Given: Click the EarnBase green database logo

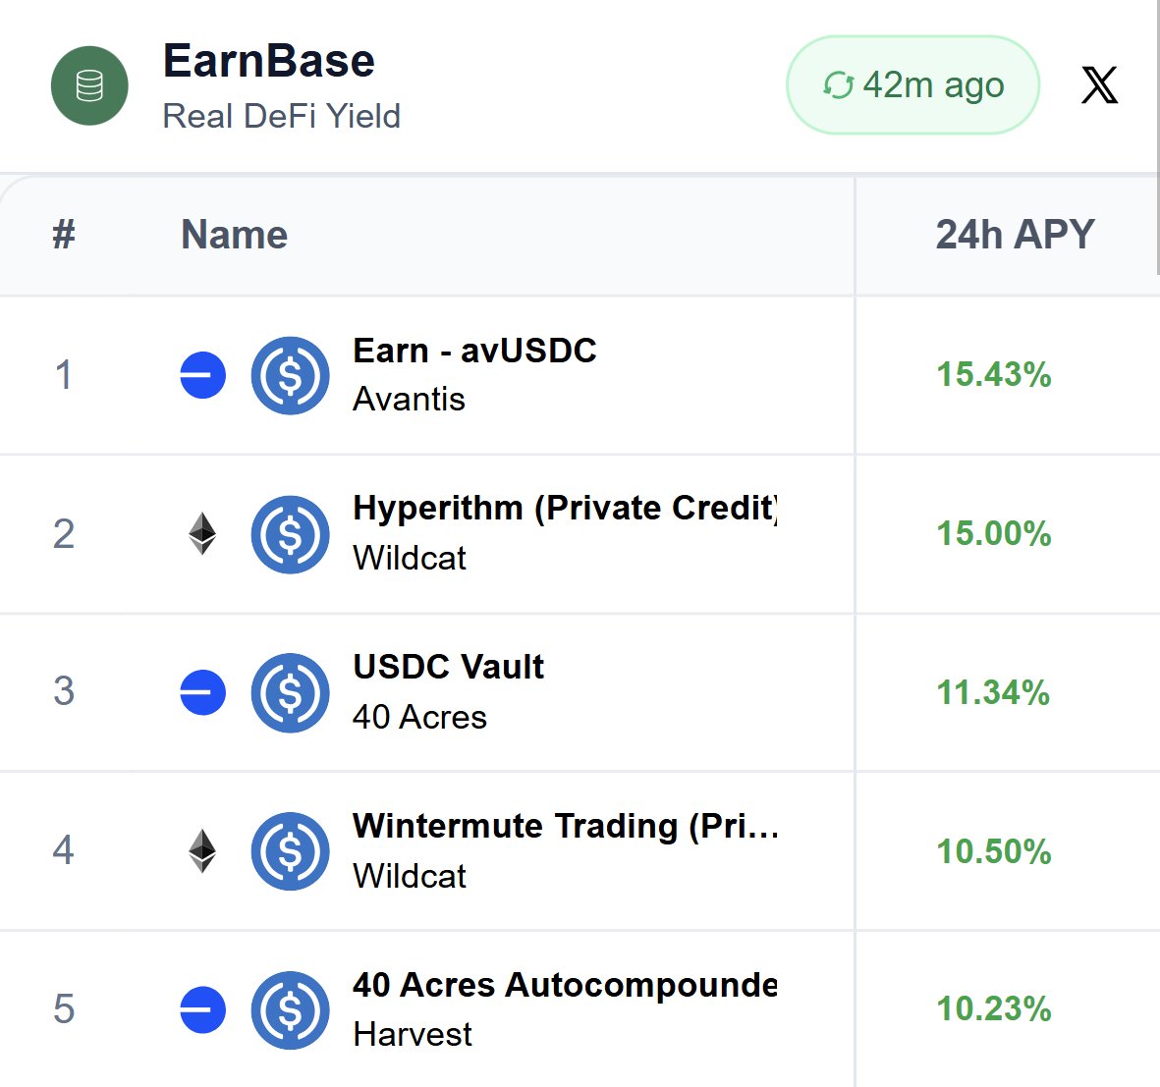Looking at the screenshot, I should (x=89, y=85).
